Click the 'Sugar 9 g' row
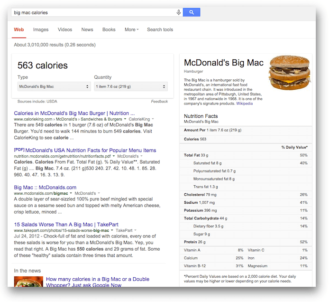330x302 pixels. pyautogui.click(x=246, y=234)
